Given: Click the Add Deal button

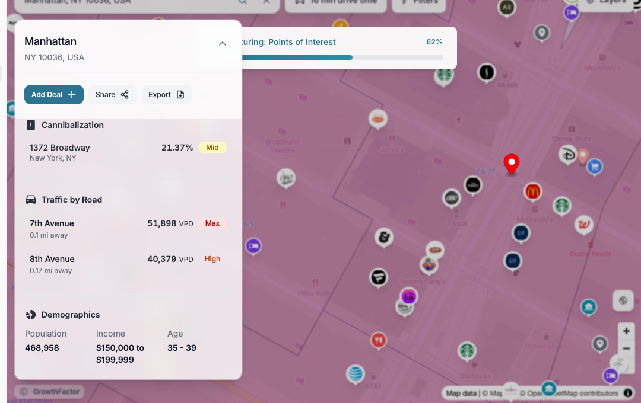Looking at the screenshot, I should pos(53,94).
